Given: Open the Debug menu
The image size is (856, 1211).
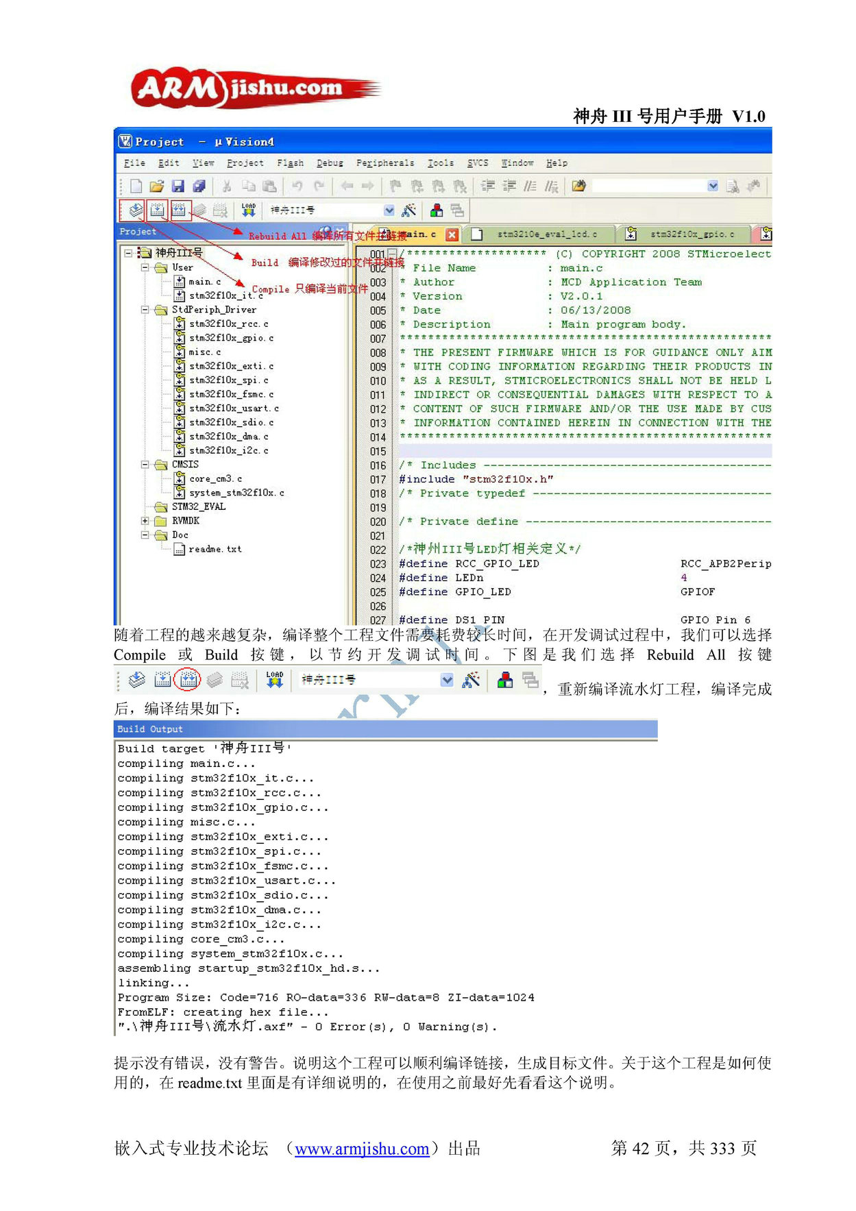Looking at the screenshot, I should pos(330,163).
